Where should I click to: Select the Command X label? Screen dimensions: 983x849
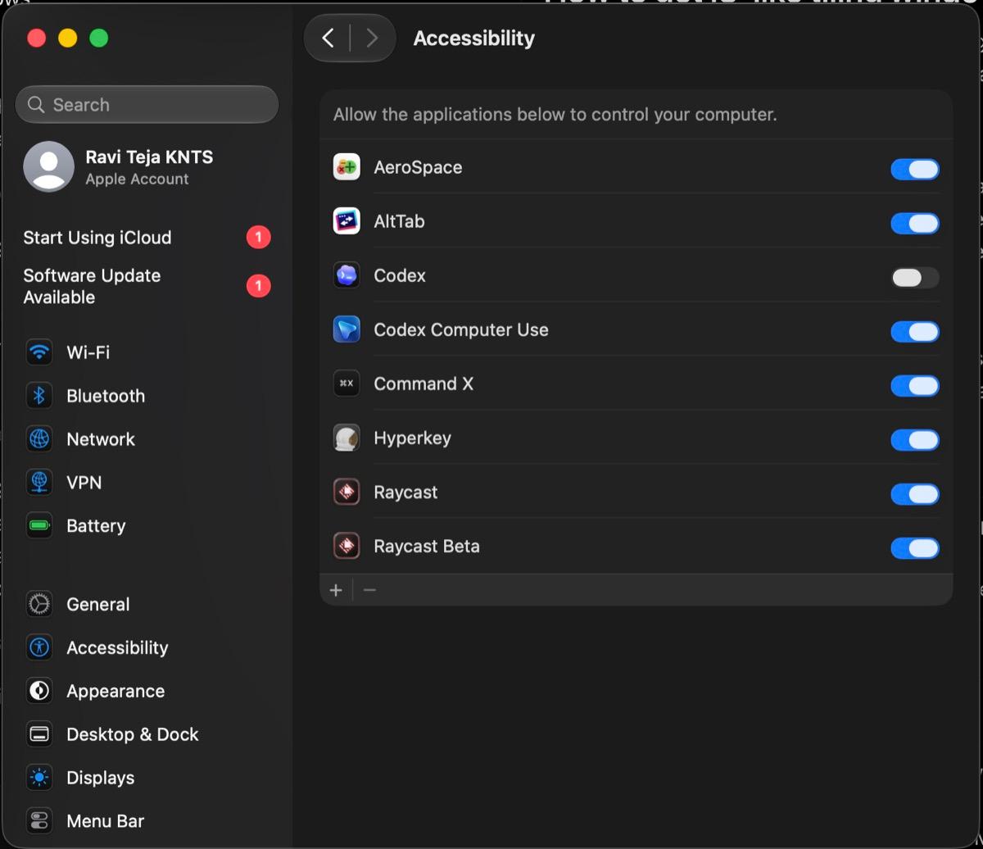pyautogui.click(x=424, y=384)
